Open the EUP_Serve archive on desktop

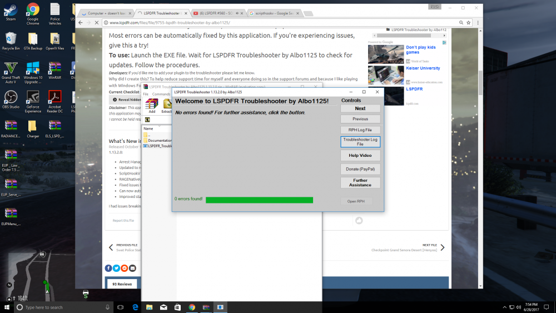[11, 187]
